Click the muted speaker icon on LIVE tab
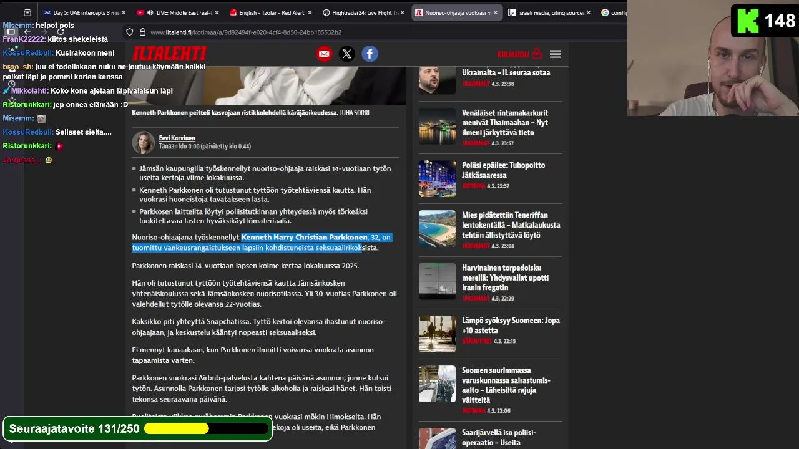The width and height of the screenshot is (799, 449). tap(149, 12)
